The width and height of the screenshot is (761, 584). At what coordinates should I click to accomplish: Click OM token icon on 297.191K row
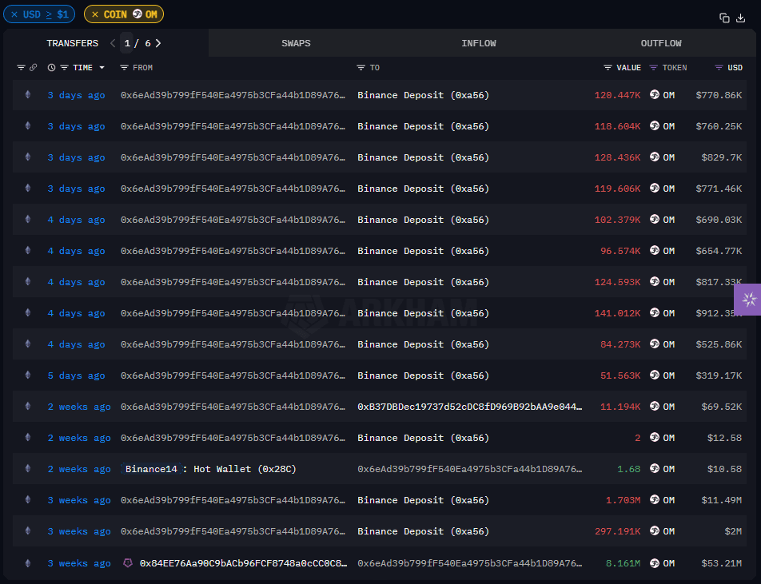coord(655,530)
